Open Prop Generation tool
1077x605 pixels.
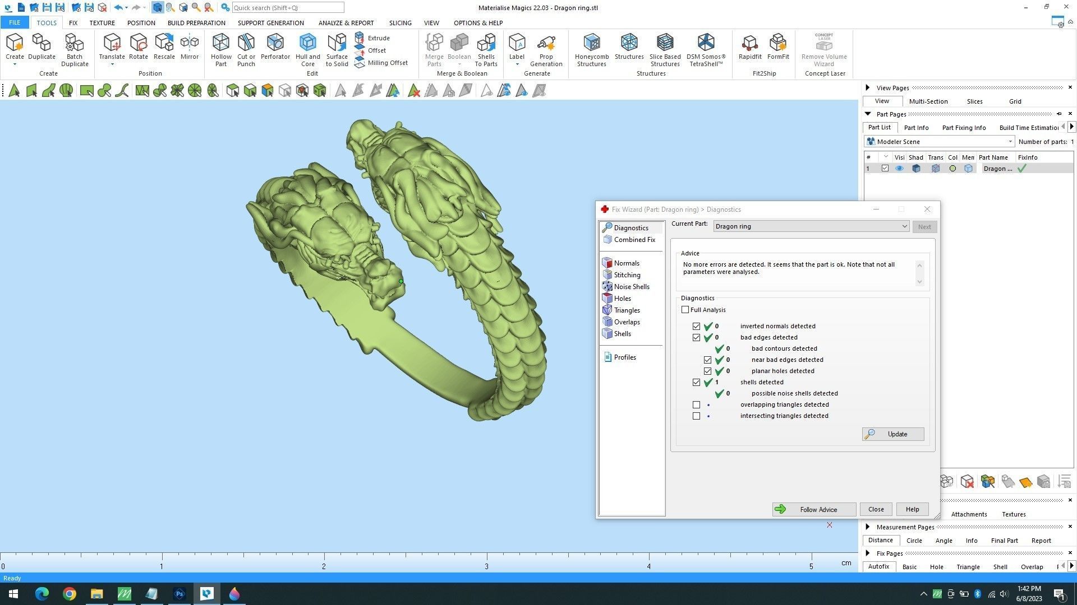[546, 50]
